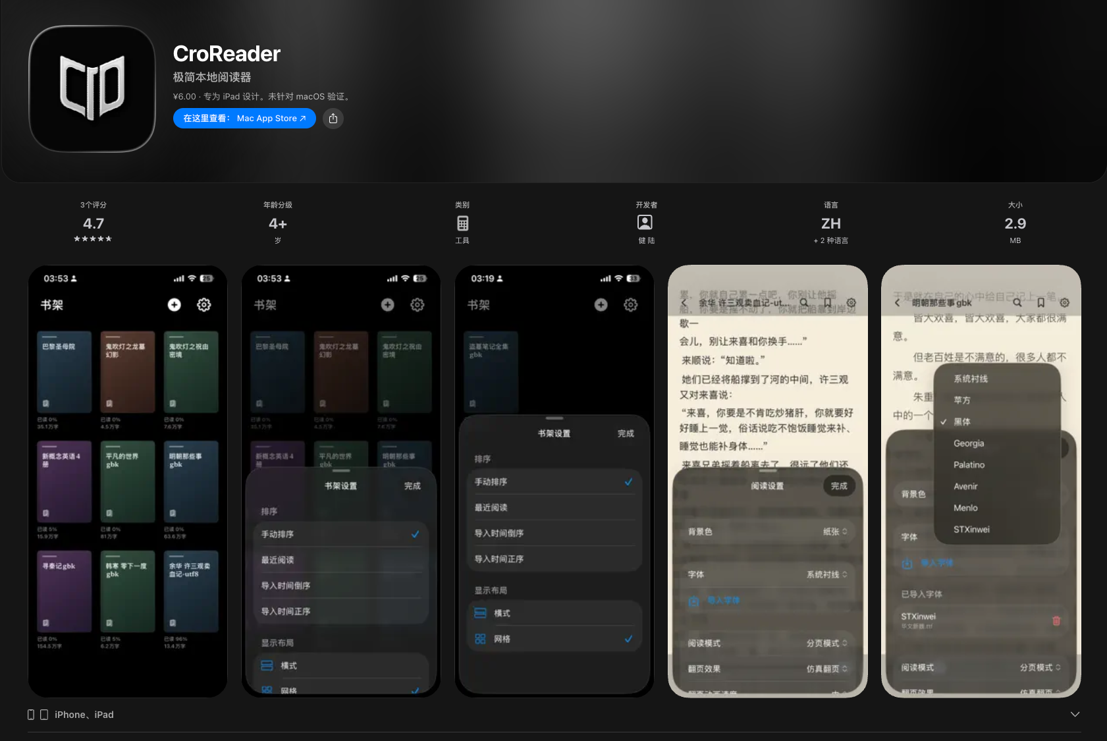Click the ¥6.00 price text
Image resolution: width=1107 pixels, height=741 pixels.
coord(184,97)
